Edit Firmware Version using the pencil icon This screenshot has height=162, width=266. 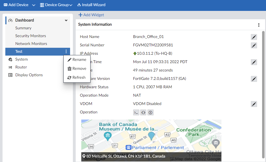point(254,79)
